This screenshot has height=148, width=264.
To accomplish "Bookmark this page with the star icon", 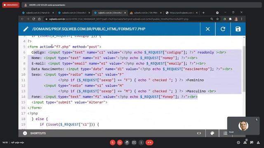I will [217, 19].
